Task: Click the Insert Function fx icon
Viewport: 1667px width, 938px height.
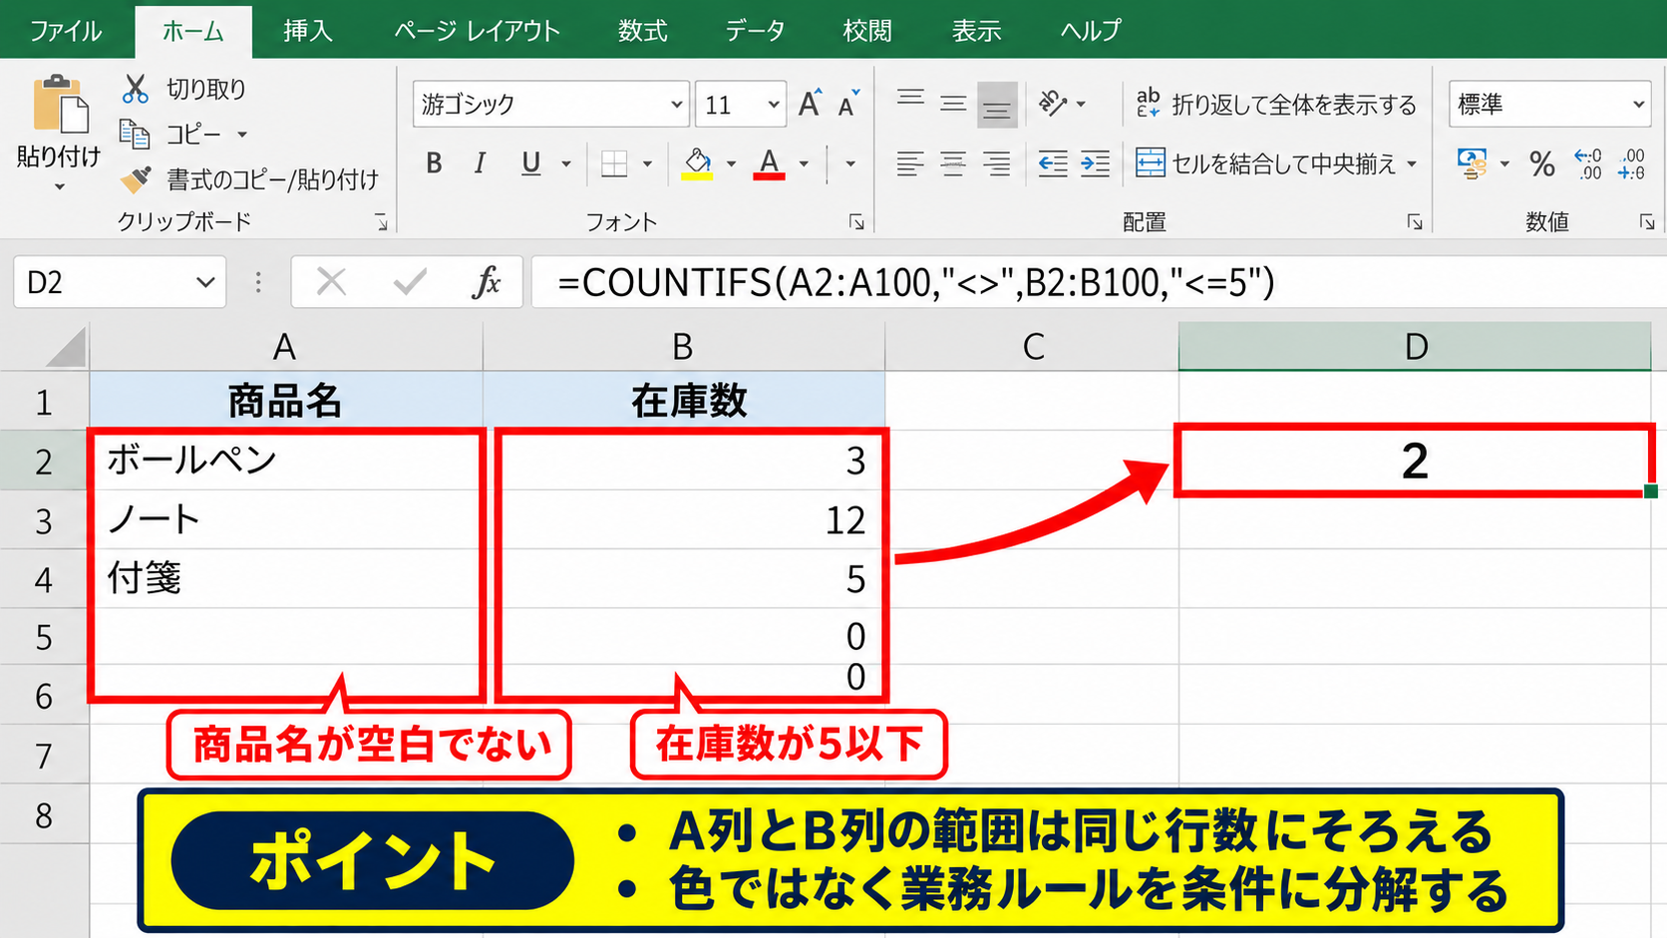Action: [x=486, y=283]
